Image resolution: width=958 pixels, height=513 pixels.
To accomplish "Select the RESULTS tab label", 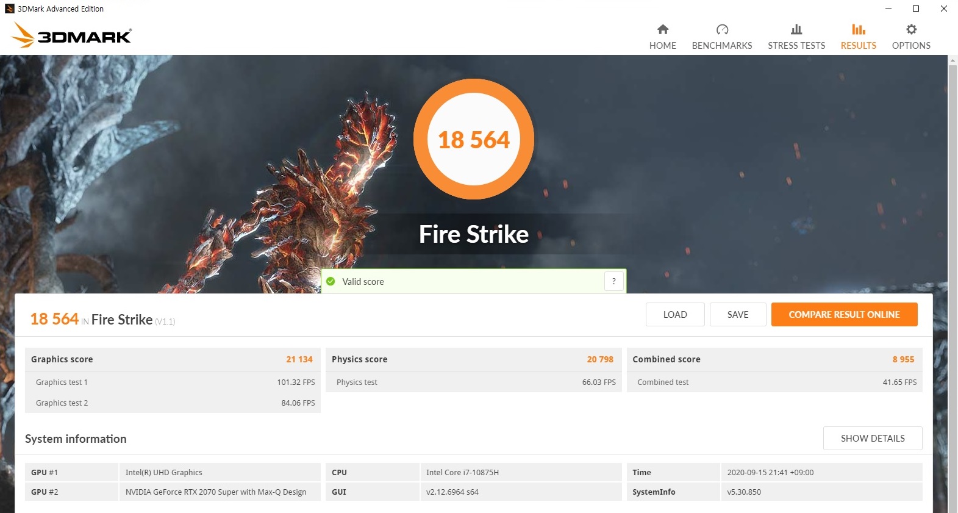I will click(x=859, y=46).
